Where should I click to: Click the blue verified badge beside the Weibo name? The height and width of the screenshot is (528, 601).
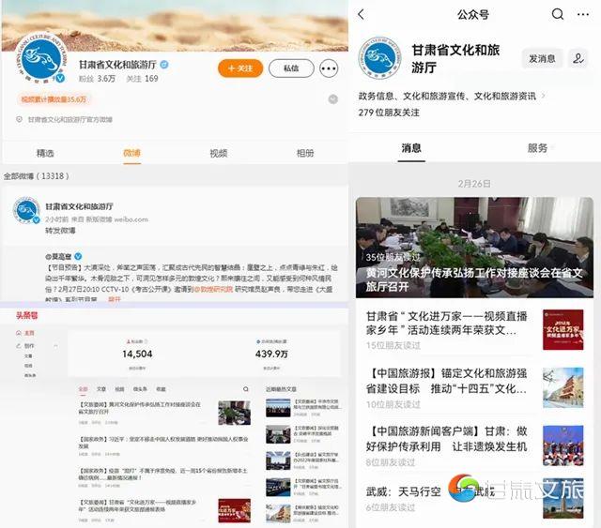(164, 65)
